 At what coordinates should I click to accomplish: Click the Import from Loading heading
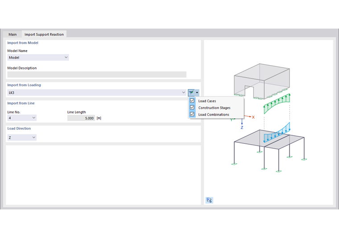[x=24, y=85]
